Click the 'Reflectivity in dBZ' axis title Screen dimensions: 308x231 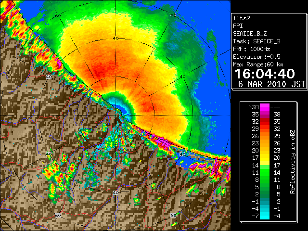(x=293, y=162)
